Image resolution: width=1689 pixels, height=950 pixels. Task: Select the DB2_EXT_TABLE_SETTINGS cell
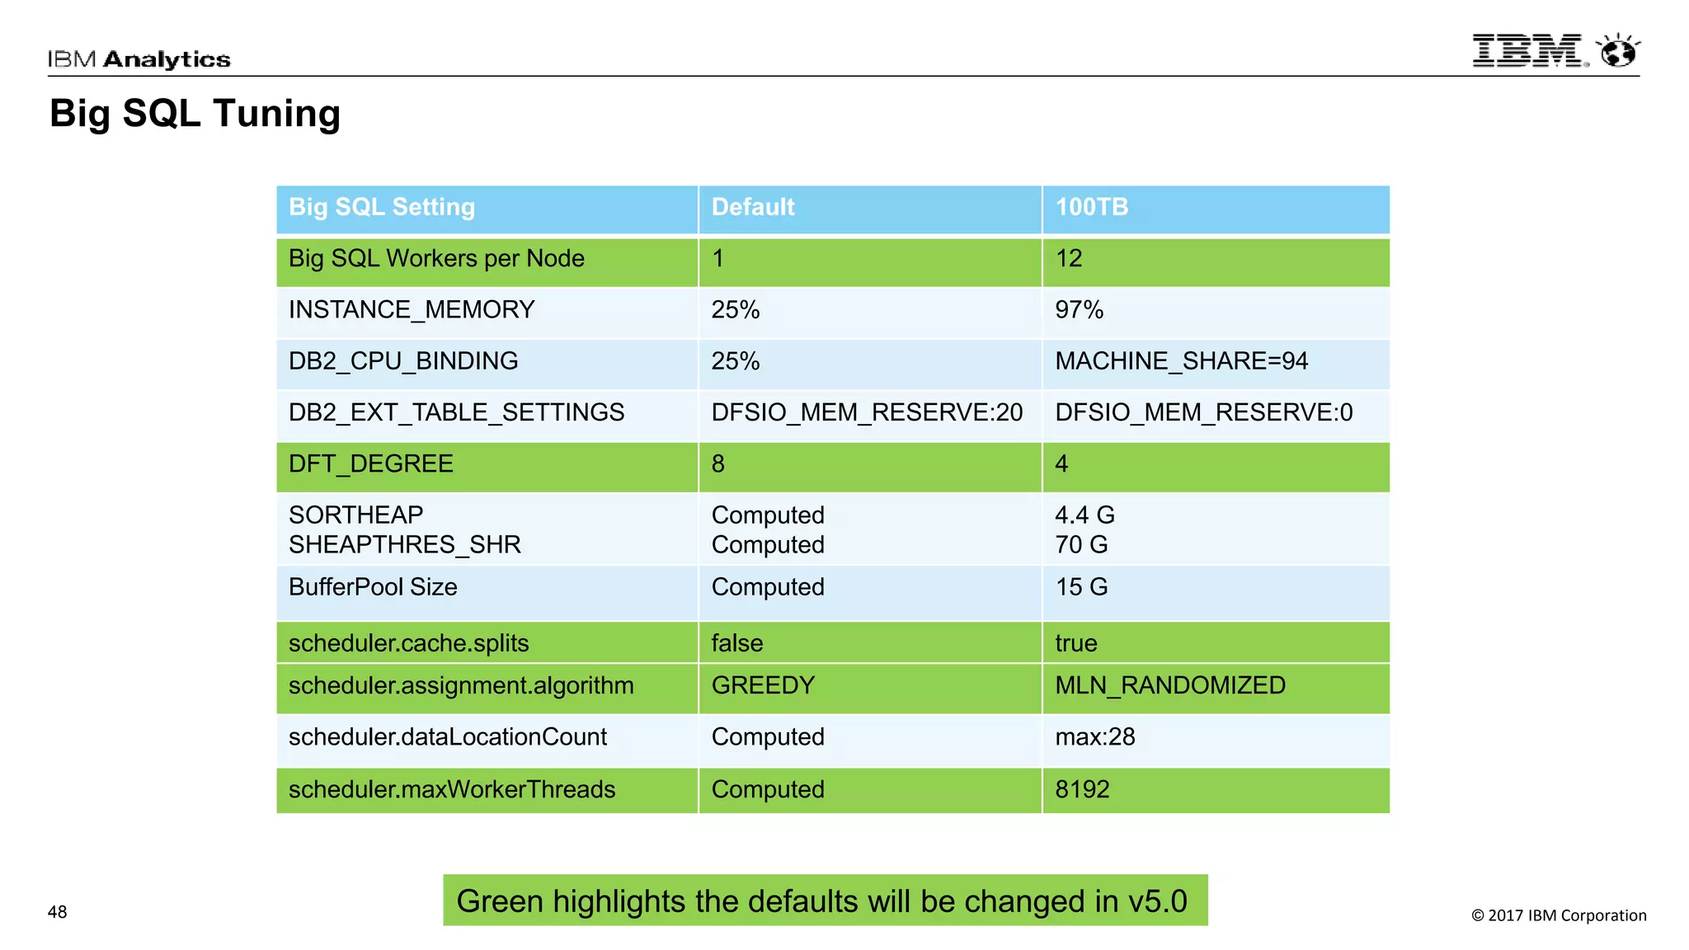[x=487, y=415]
